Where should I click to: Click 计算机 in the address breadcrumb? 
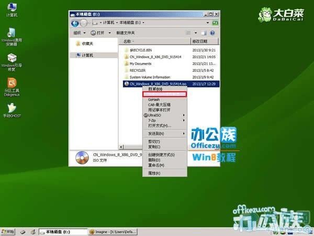click(x=109, y=23)
